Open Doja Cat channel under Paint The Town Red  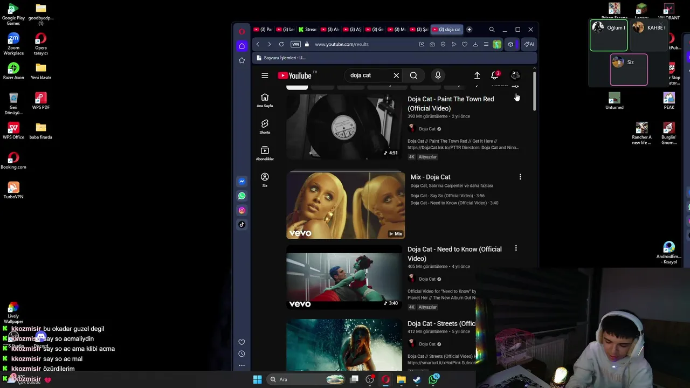click(427, 129)
